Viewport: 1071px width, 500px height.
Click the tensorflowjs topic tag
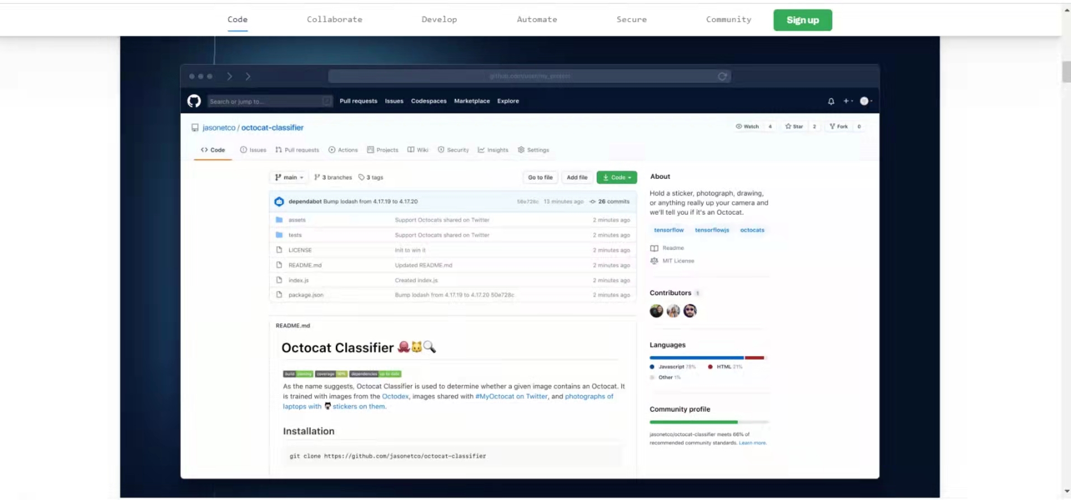(x=712, y=230)
